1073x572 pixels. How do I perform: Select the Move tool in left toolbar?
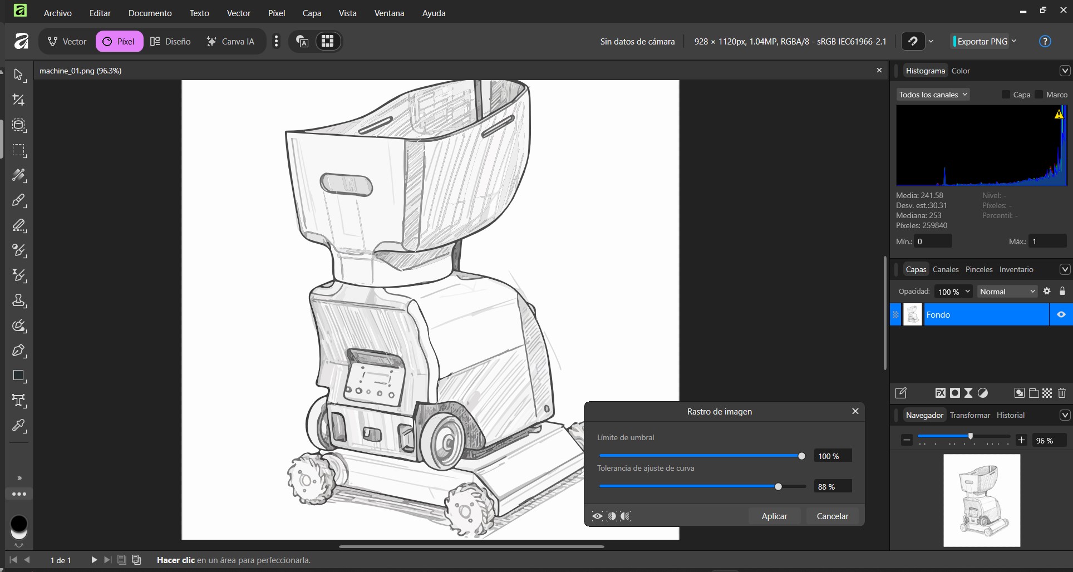coord(18,75)
